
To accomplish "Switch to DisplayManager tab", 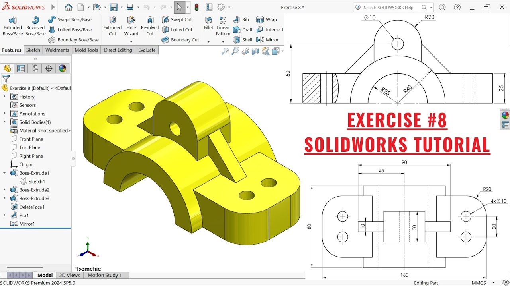I will (62, 68).
